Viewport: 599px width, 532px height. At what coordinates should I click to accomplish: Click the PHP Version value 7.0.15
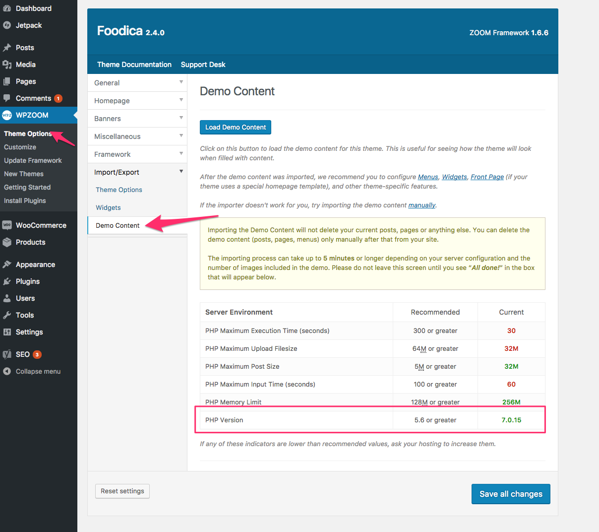pos(511,420)
